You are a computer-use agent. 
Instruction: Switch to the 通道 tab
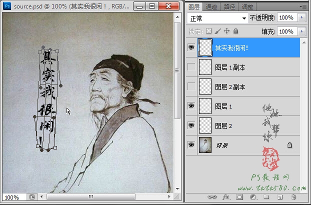tap(211, 7)
